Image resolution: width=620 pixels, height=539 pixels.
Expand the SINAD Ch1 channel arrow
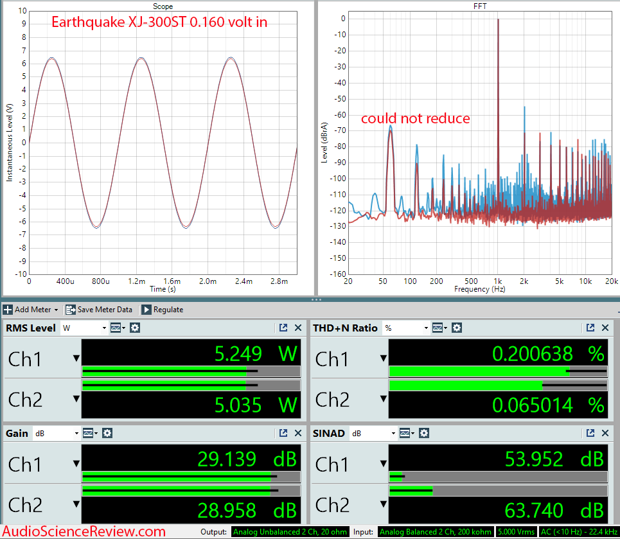[383, 463]
